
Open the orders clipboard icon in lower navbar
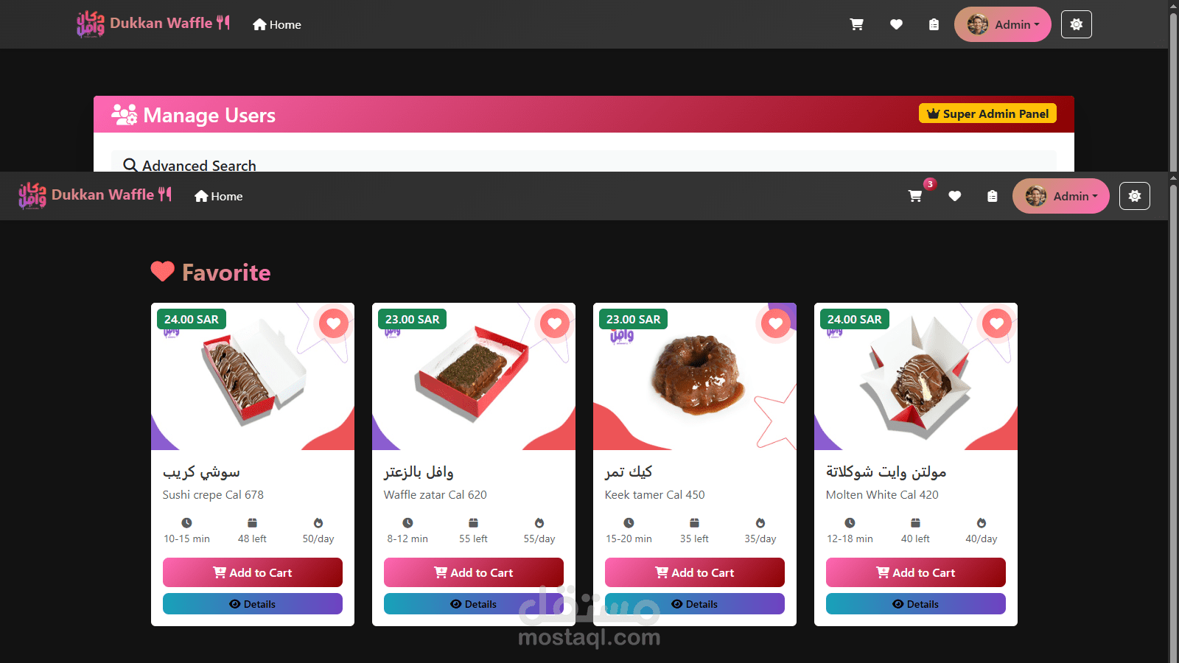[993, 196]
